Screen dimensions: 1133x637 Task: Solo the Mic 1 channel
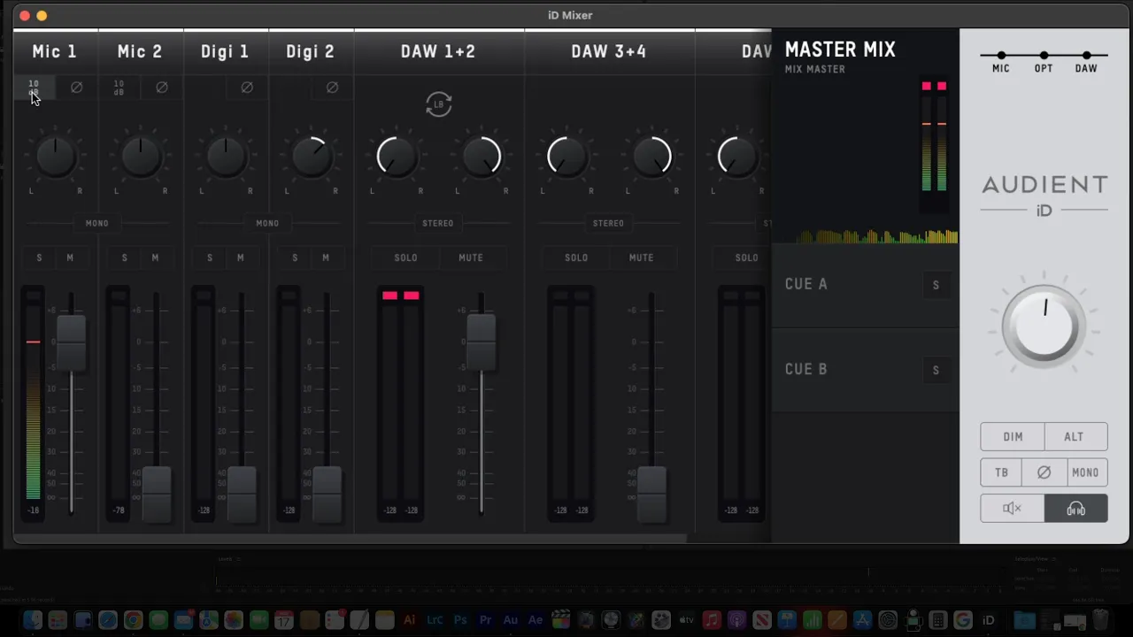(39, 257)
